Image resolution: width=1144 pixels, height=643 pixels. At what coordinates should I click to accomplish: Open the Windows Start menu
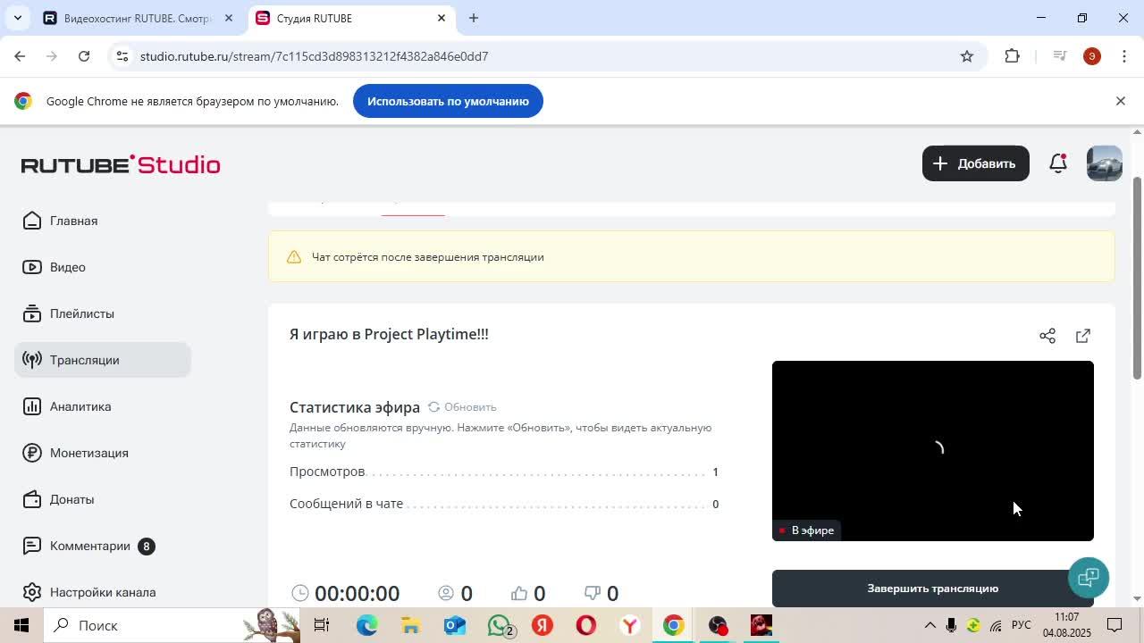[x=21, y=625]
